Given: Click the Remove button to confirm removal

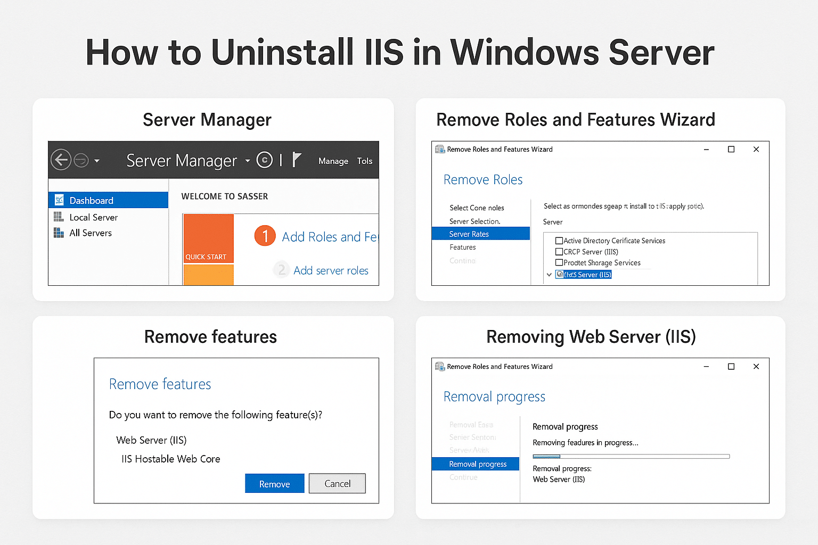Looking at the screenshot, I should (x=274, y=483).
